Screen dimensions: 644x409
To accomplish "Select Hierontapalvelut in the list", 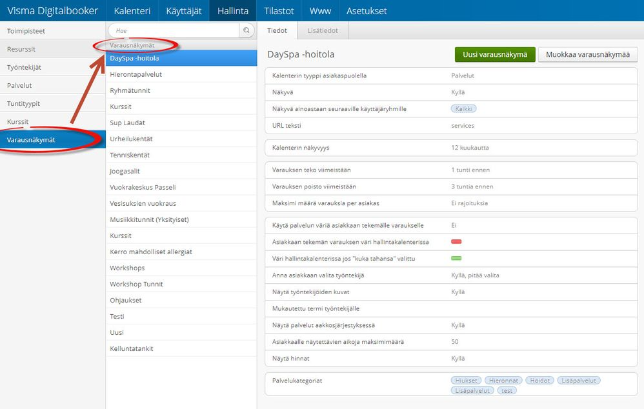I will (181, 74).
